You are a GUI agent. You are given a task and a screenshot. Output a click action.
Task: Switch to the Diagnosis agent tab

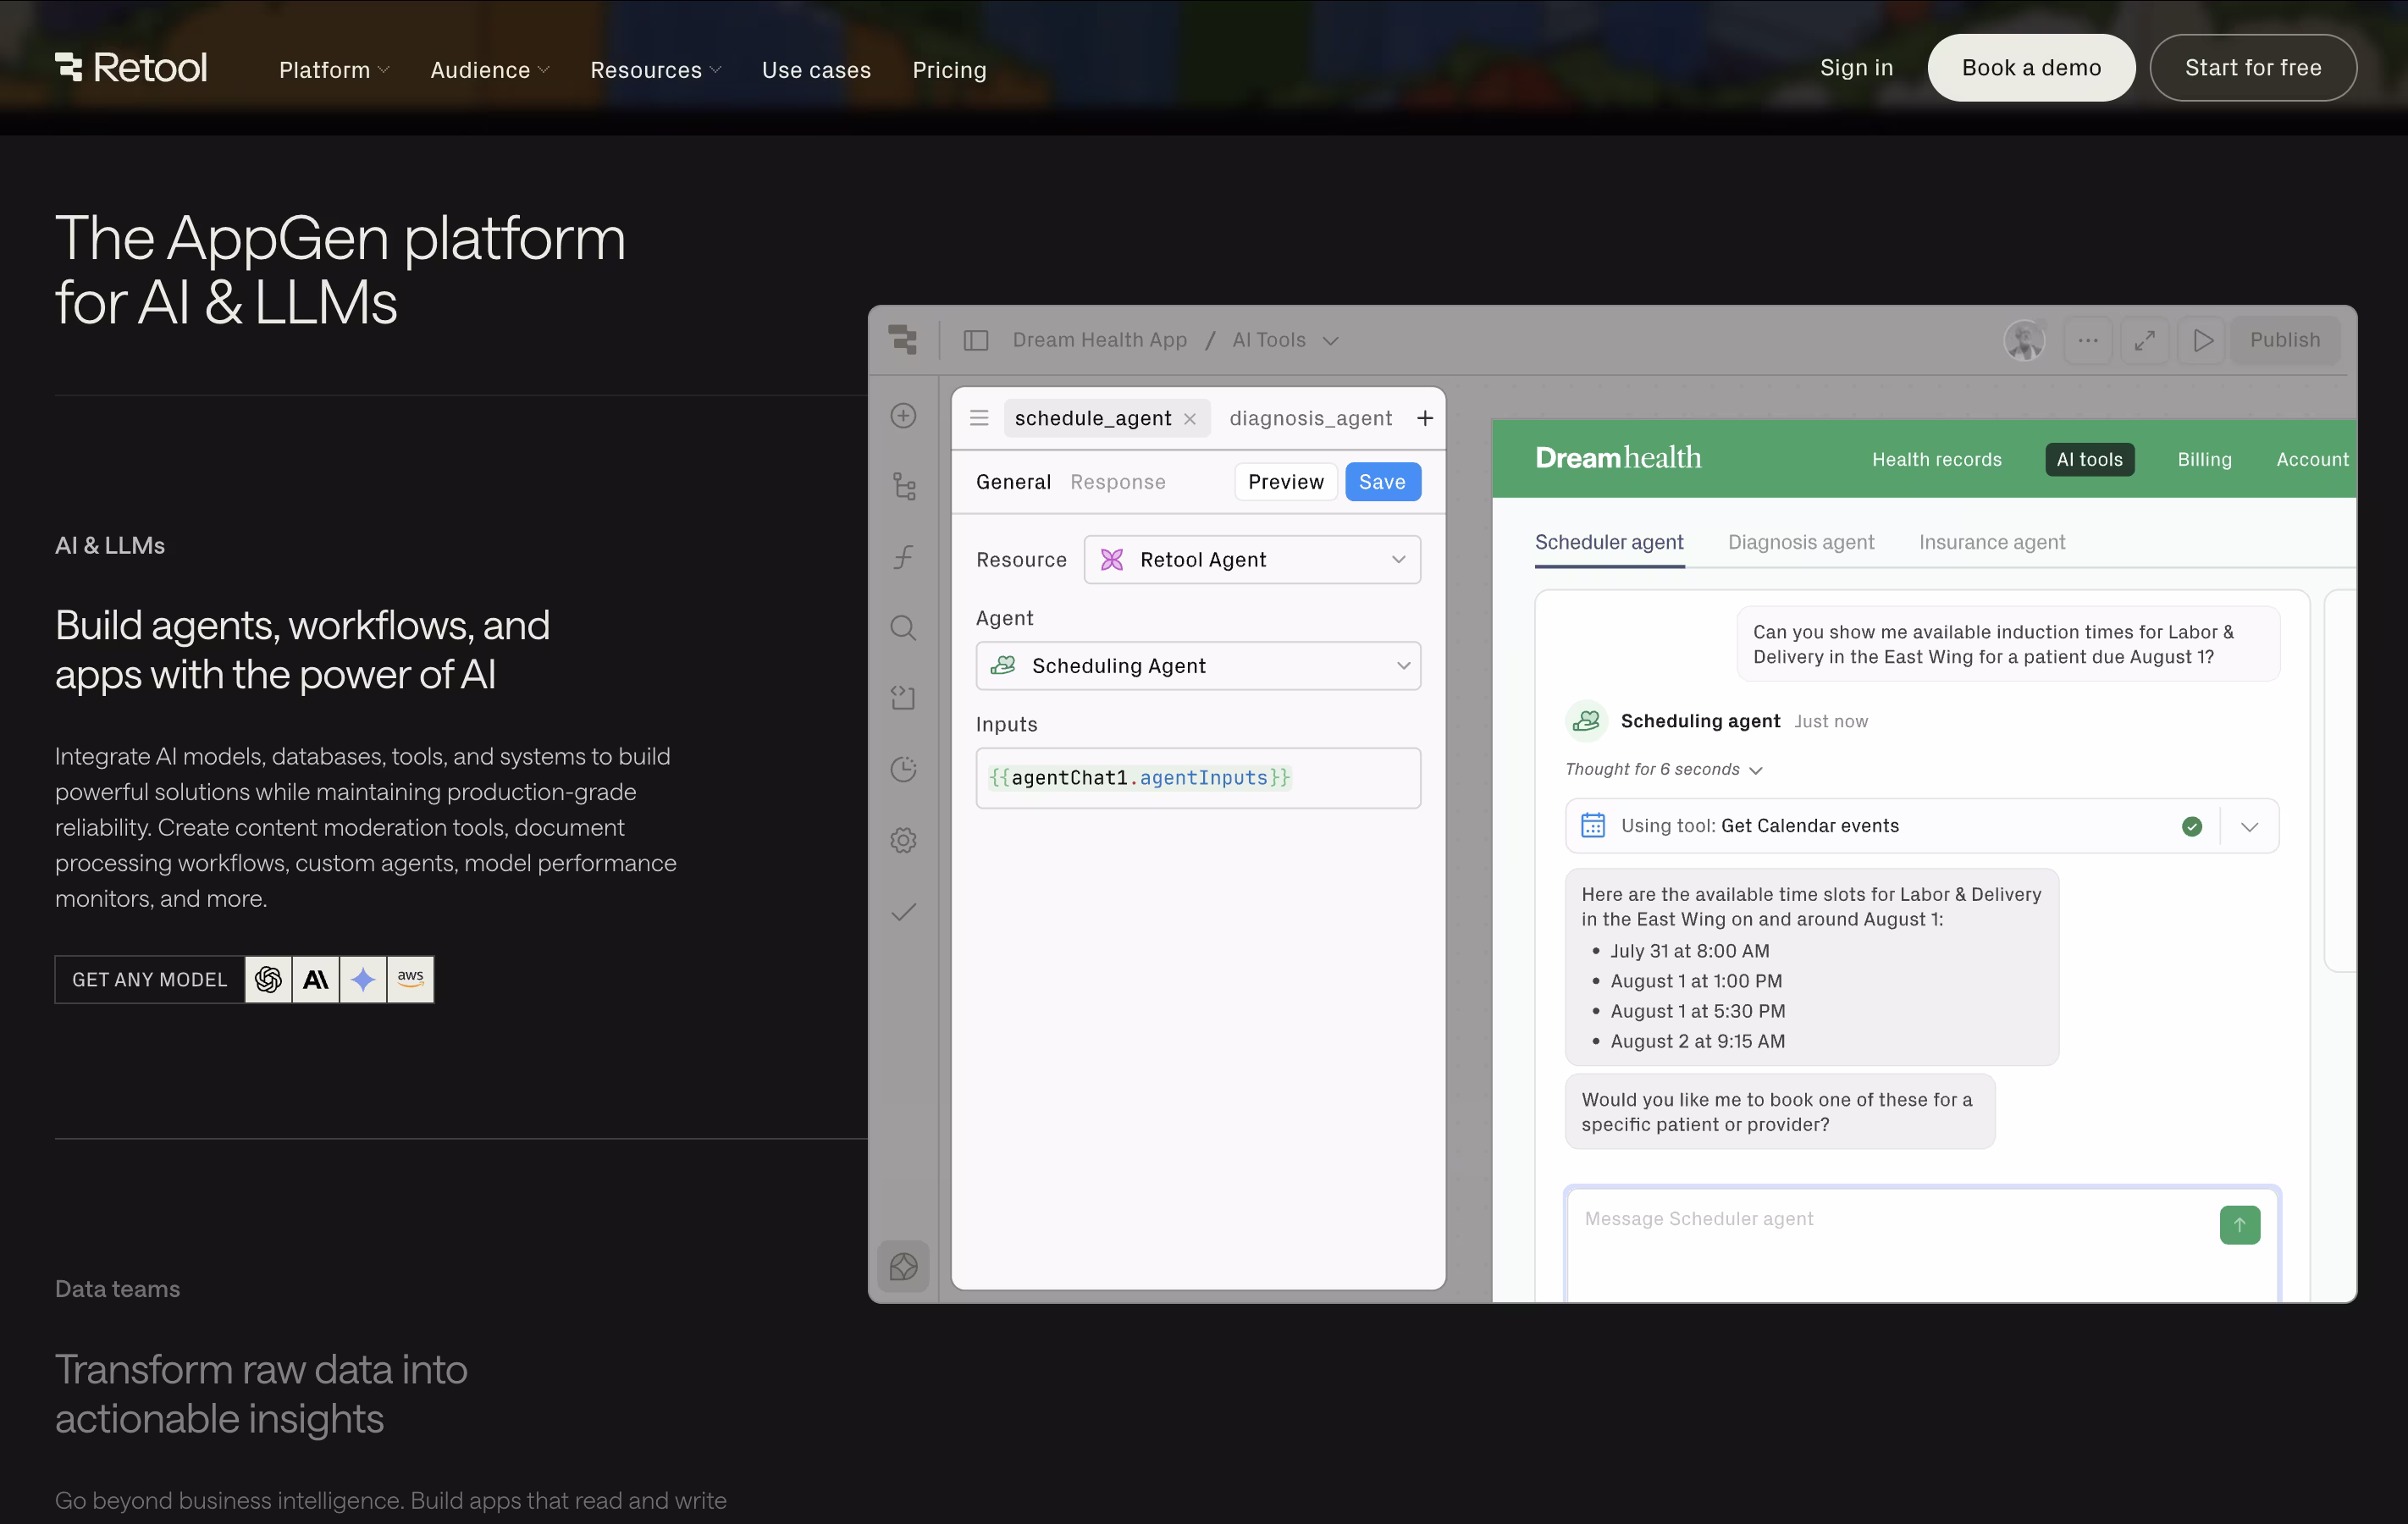pyautogui.click(x=1800, y=542)
